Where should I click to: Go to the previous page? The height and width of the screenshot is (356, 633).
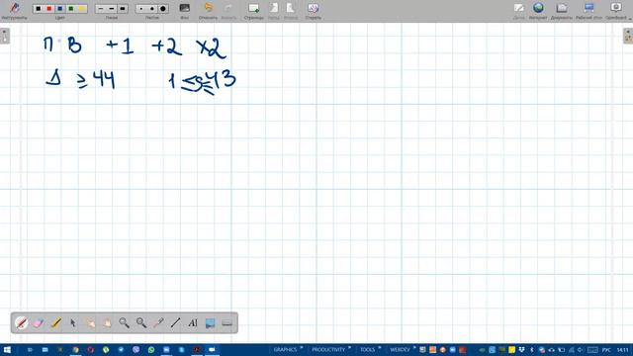tap(274, 11)
